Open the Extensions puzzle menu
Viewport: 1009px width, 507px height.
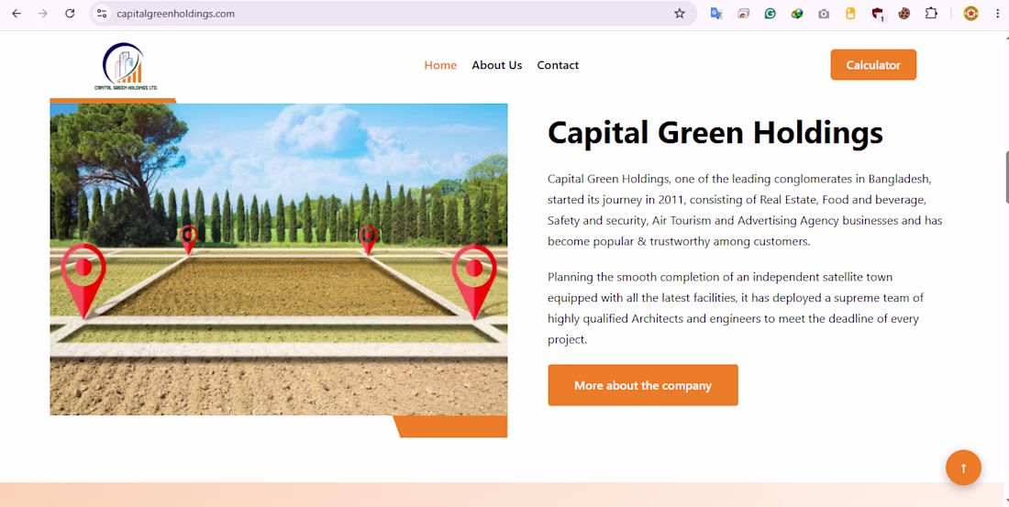931,14
